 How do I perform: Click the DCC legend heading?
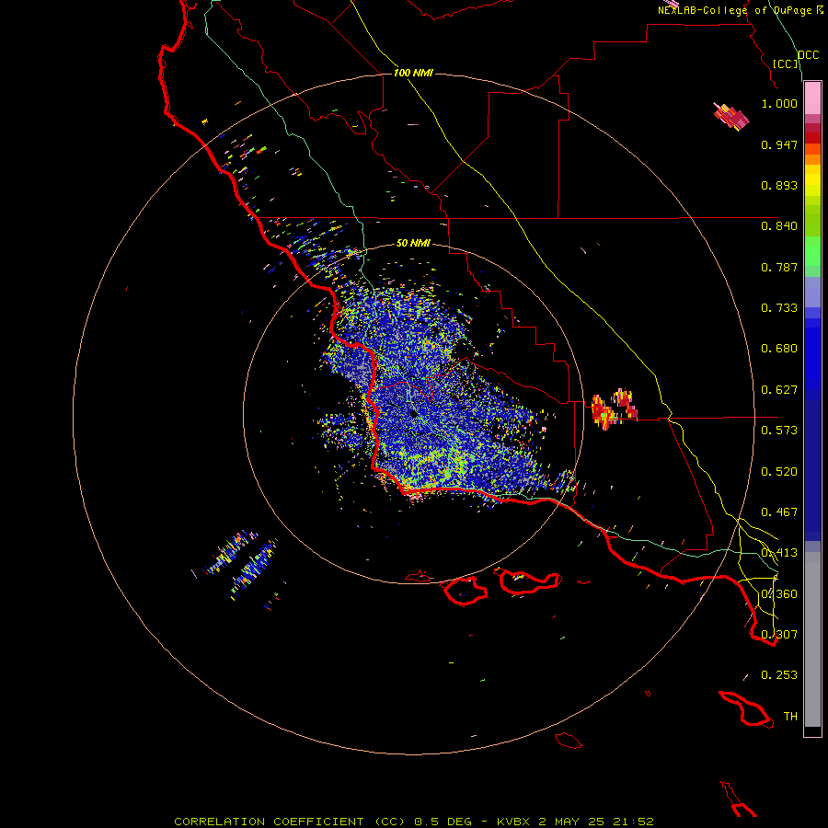click(x=809, y=55)
